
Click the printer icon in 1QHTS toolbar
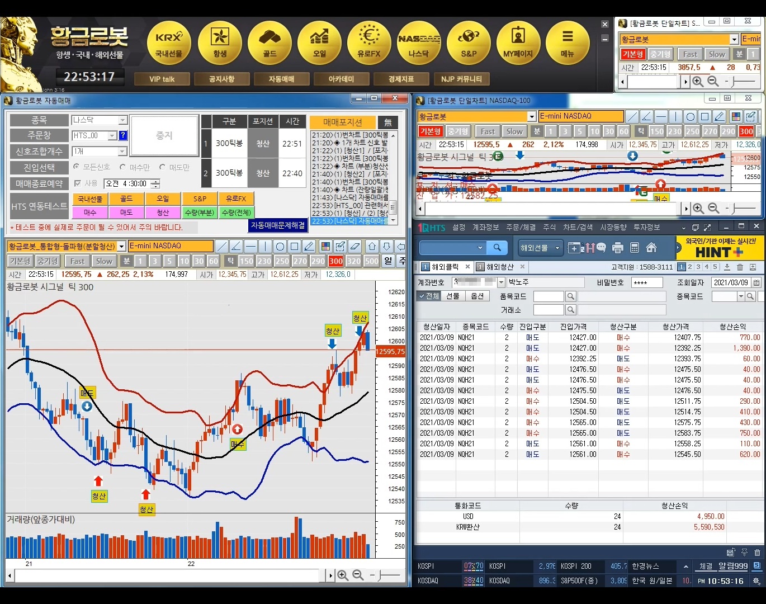pyautogui.click(x=617, y=248)
